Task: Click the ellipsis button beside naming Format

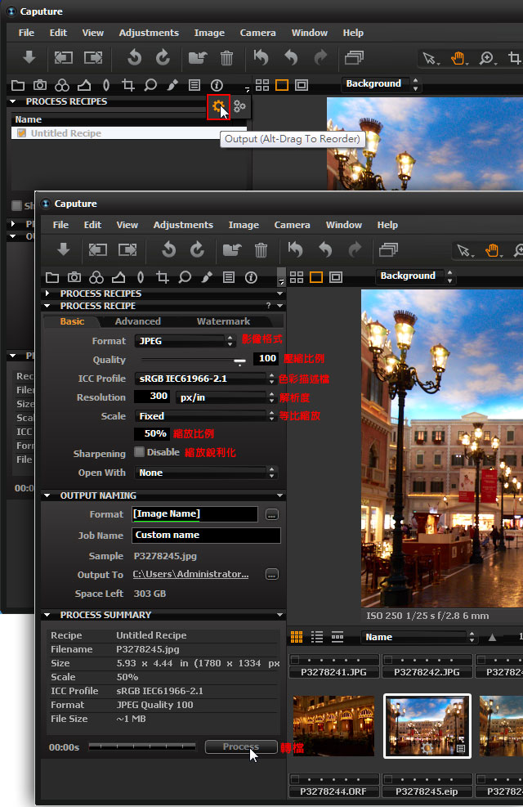Action: (272, 514)
